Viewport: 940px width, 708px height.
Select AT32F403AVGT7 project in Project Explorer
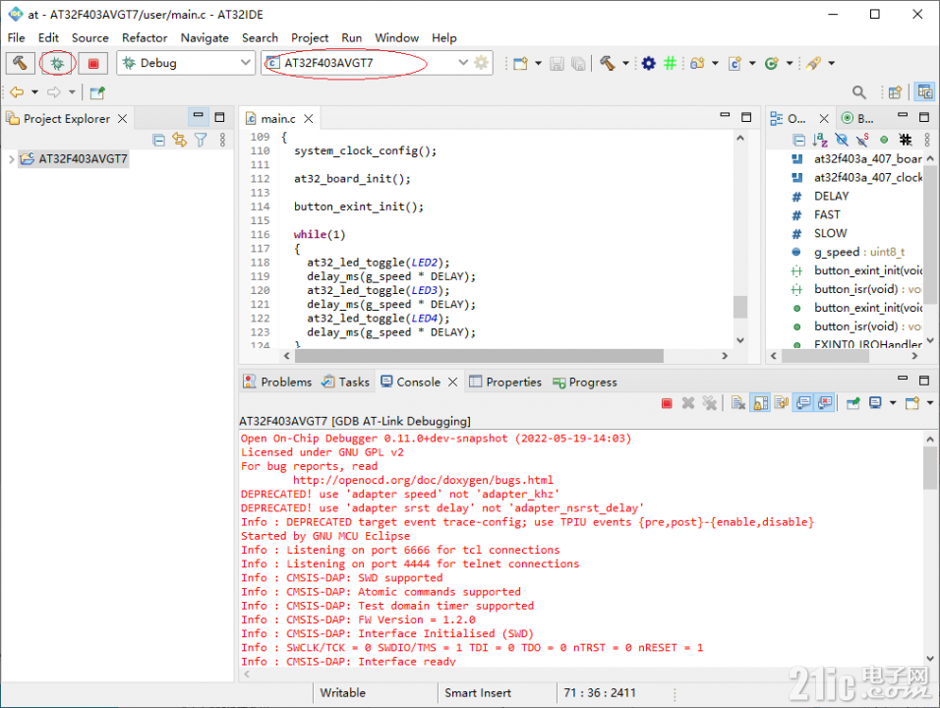click(74, 159)
